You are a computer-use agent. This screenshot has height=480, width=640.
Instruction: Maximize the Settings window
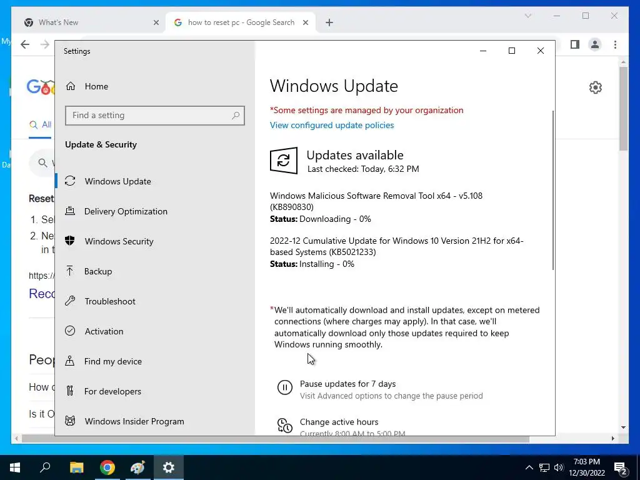[511, 51]
